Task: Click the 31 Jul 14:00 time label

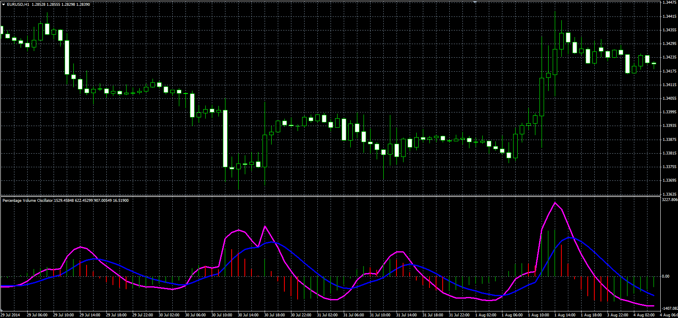Action: coord(406,315)
